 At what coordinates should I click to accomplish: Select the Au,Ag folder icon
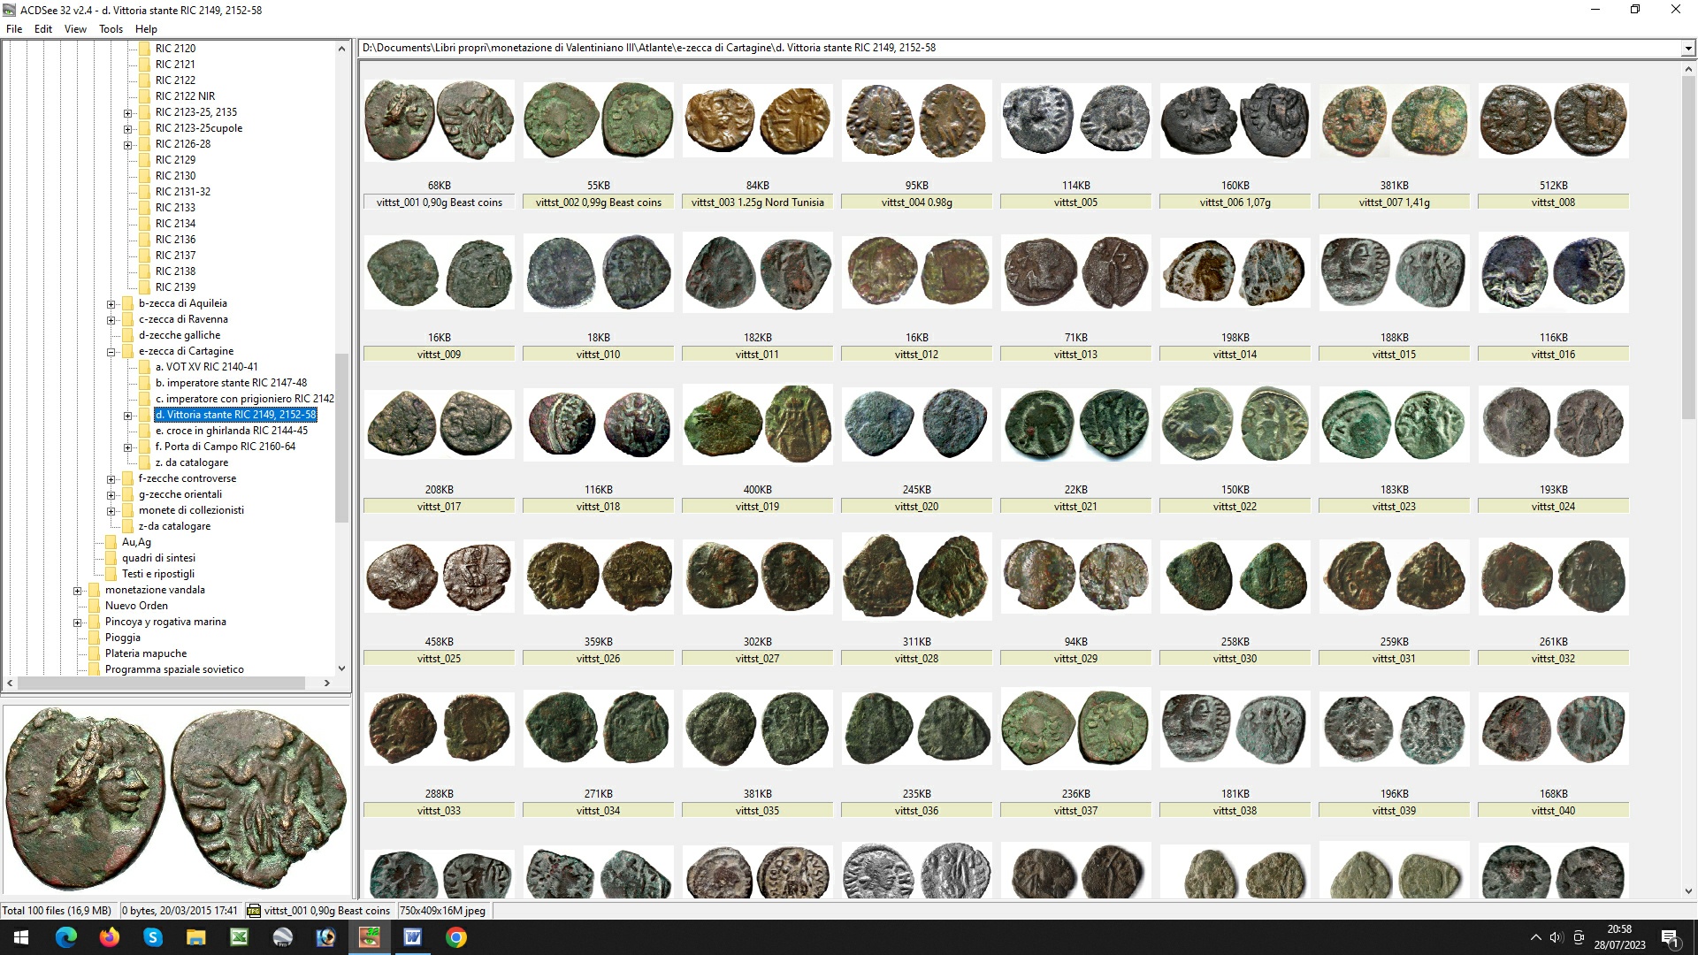(111, 542)
